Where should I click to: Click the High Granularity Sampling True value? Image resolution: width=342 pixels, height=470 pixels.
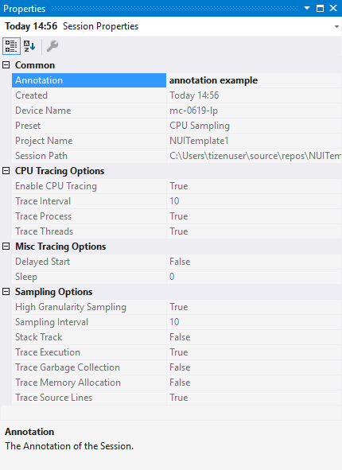(179, 307)
